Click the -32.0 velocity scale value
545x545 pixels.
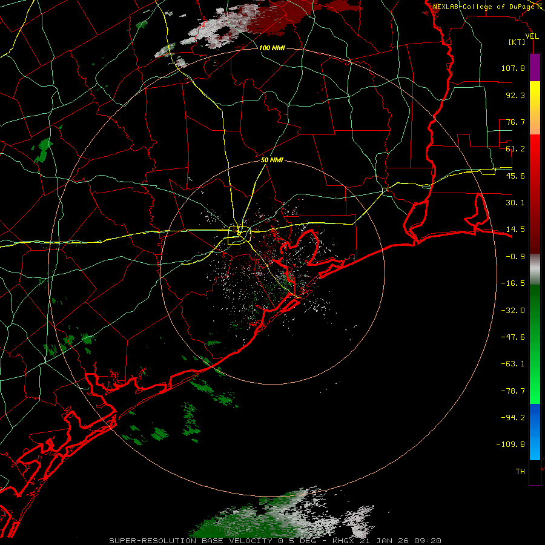tap(513, 311)
